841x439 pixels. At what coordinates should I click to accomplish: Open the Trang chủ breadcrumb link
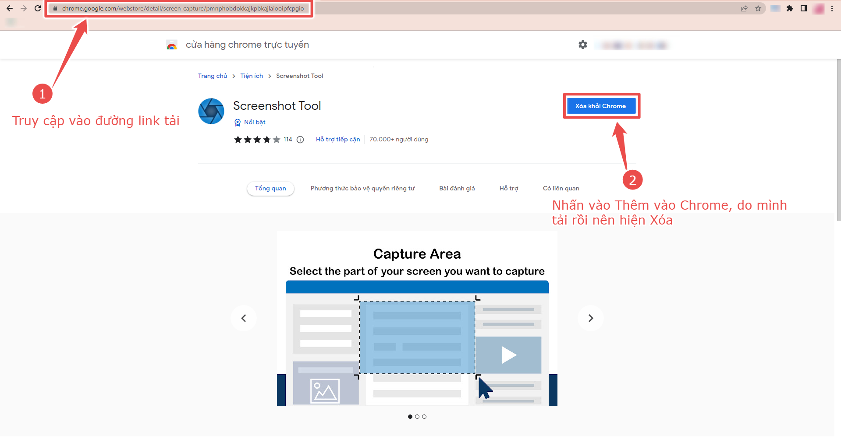[212, 76]
